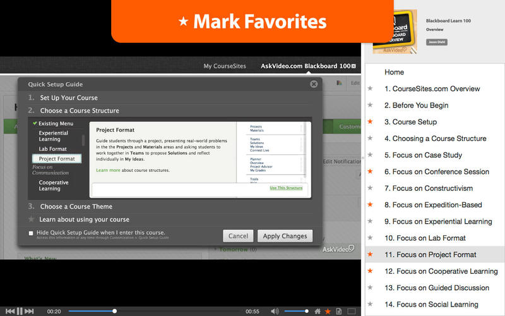Toggle fullscreen with the rectangle icon
Image resolution: width=505 pixels, height=316 pixels.
(350, 311)
